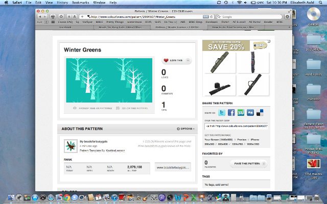Select the calendar desktop folder

(313, 92)
